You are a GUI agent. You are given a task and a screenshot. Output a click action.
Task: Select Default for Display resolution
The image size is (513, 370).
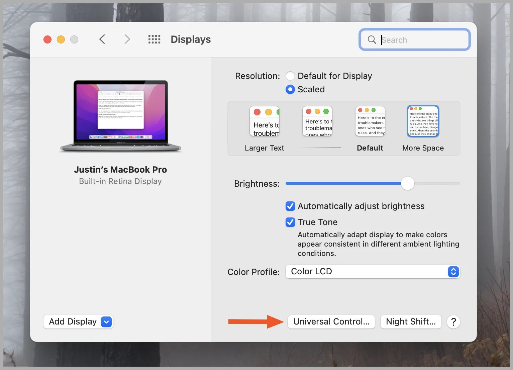pyautogui.click(x=290, y=76)
